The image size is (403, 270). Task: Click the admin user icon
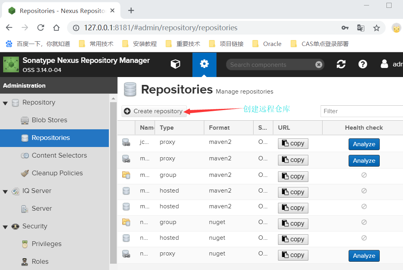tap(384, 64)
